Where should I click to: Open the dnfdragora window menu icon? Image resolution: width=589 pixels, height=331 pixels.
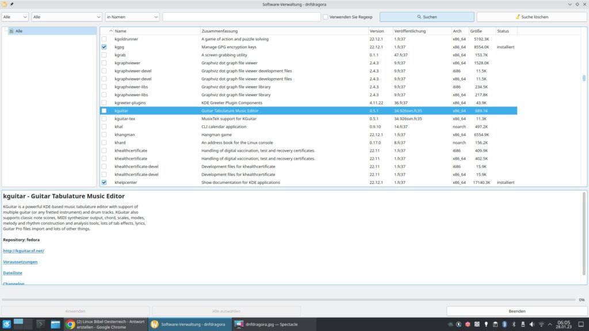[x=5, y=4]
